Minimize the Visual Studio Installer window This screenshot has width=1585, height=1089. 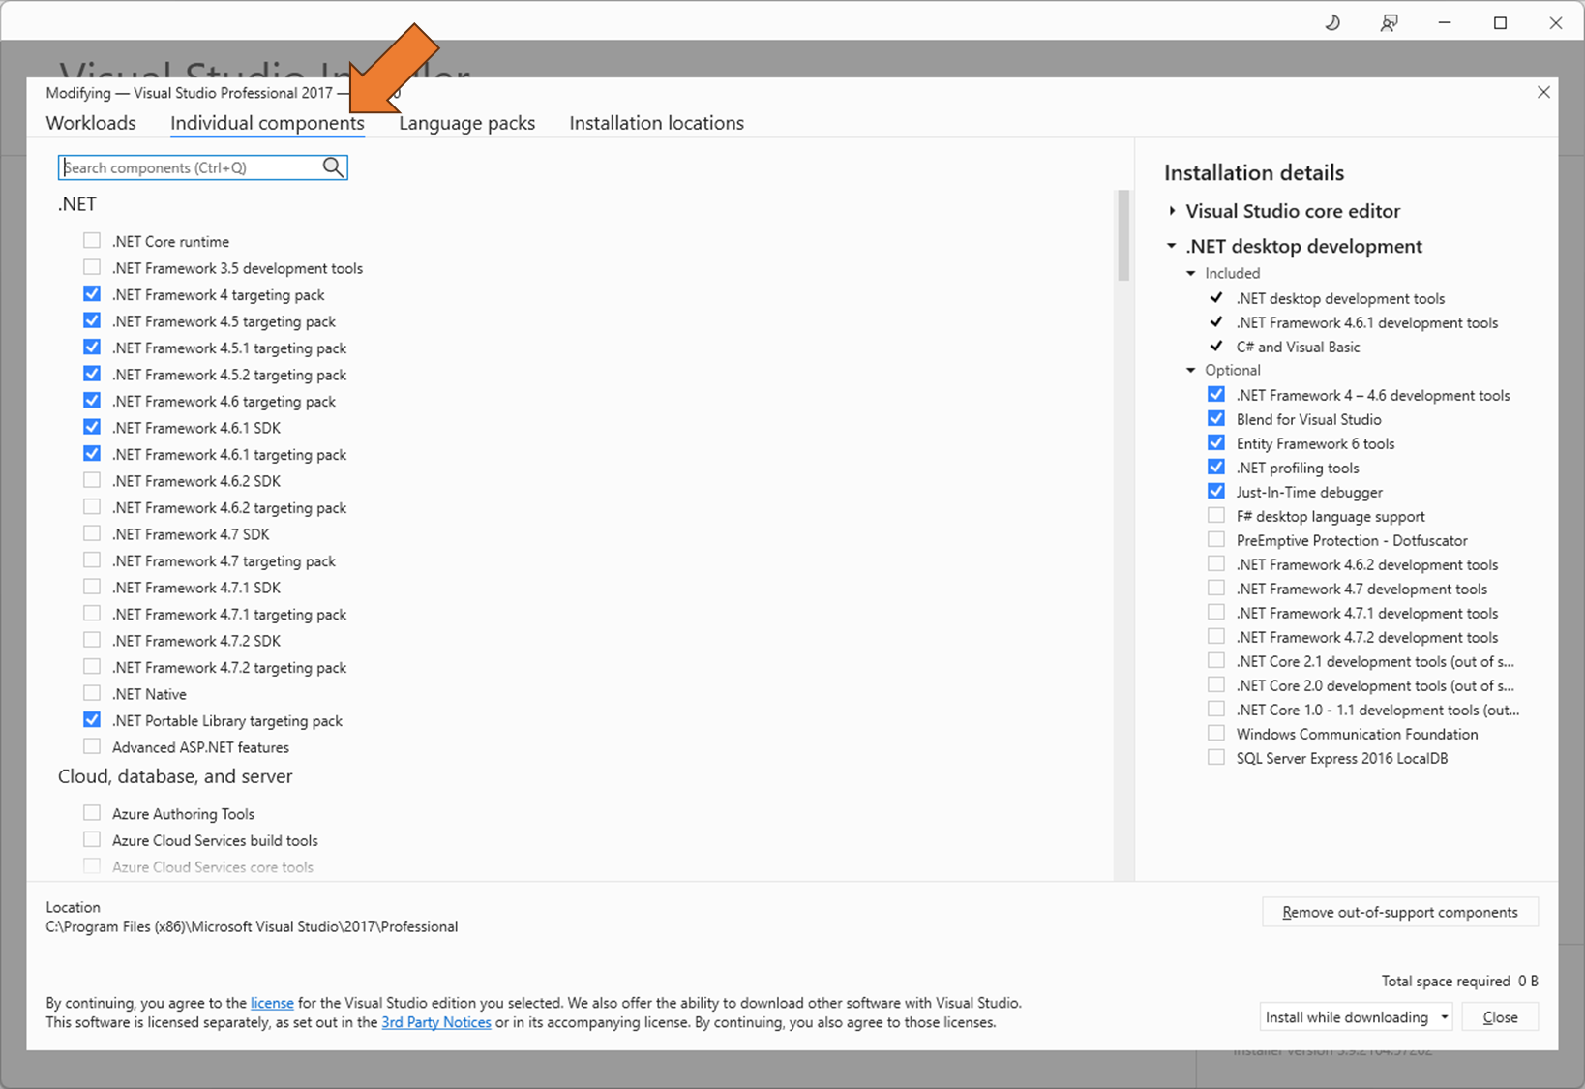[x=1445, y=22]
